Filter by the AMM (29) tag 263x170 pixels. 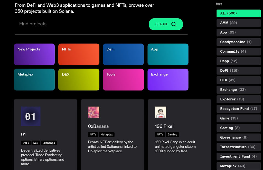tap(239, 23)
